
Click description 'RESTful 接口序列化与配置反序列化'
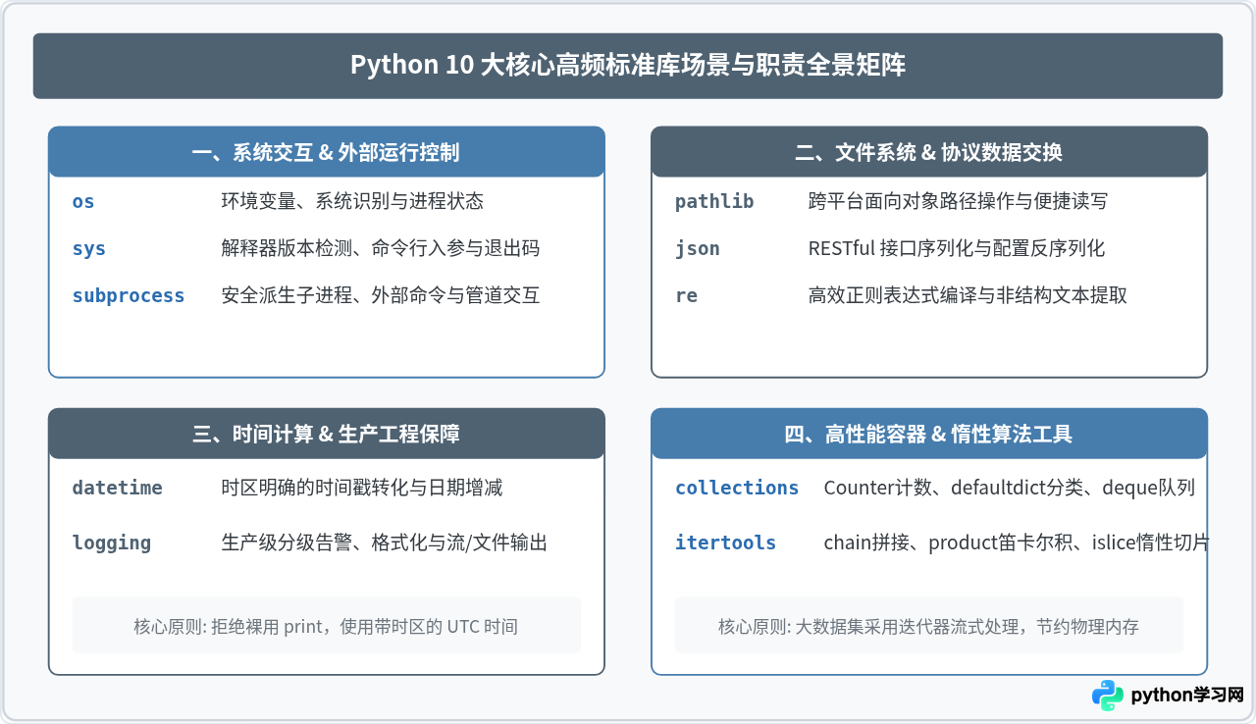957,248
